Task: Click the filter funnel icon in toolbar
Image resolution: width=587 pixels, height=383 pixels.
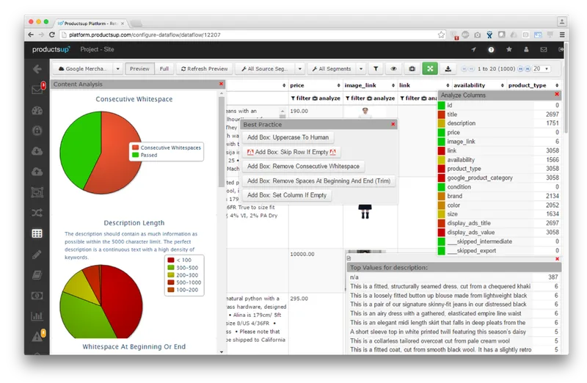Action: (376, 69)
